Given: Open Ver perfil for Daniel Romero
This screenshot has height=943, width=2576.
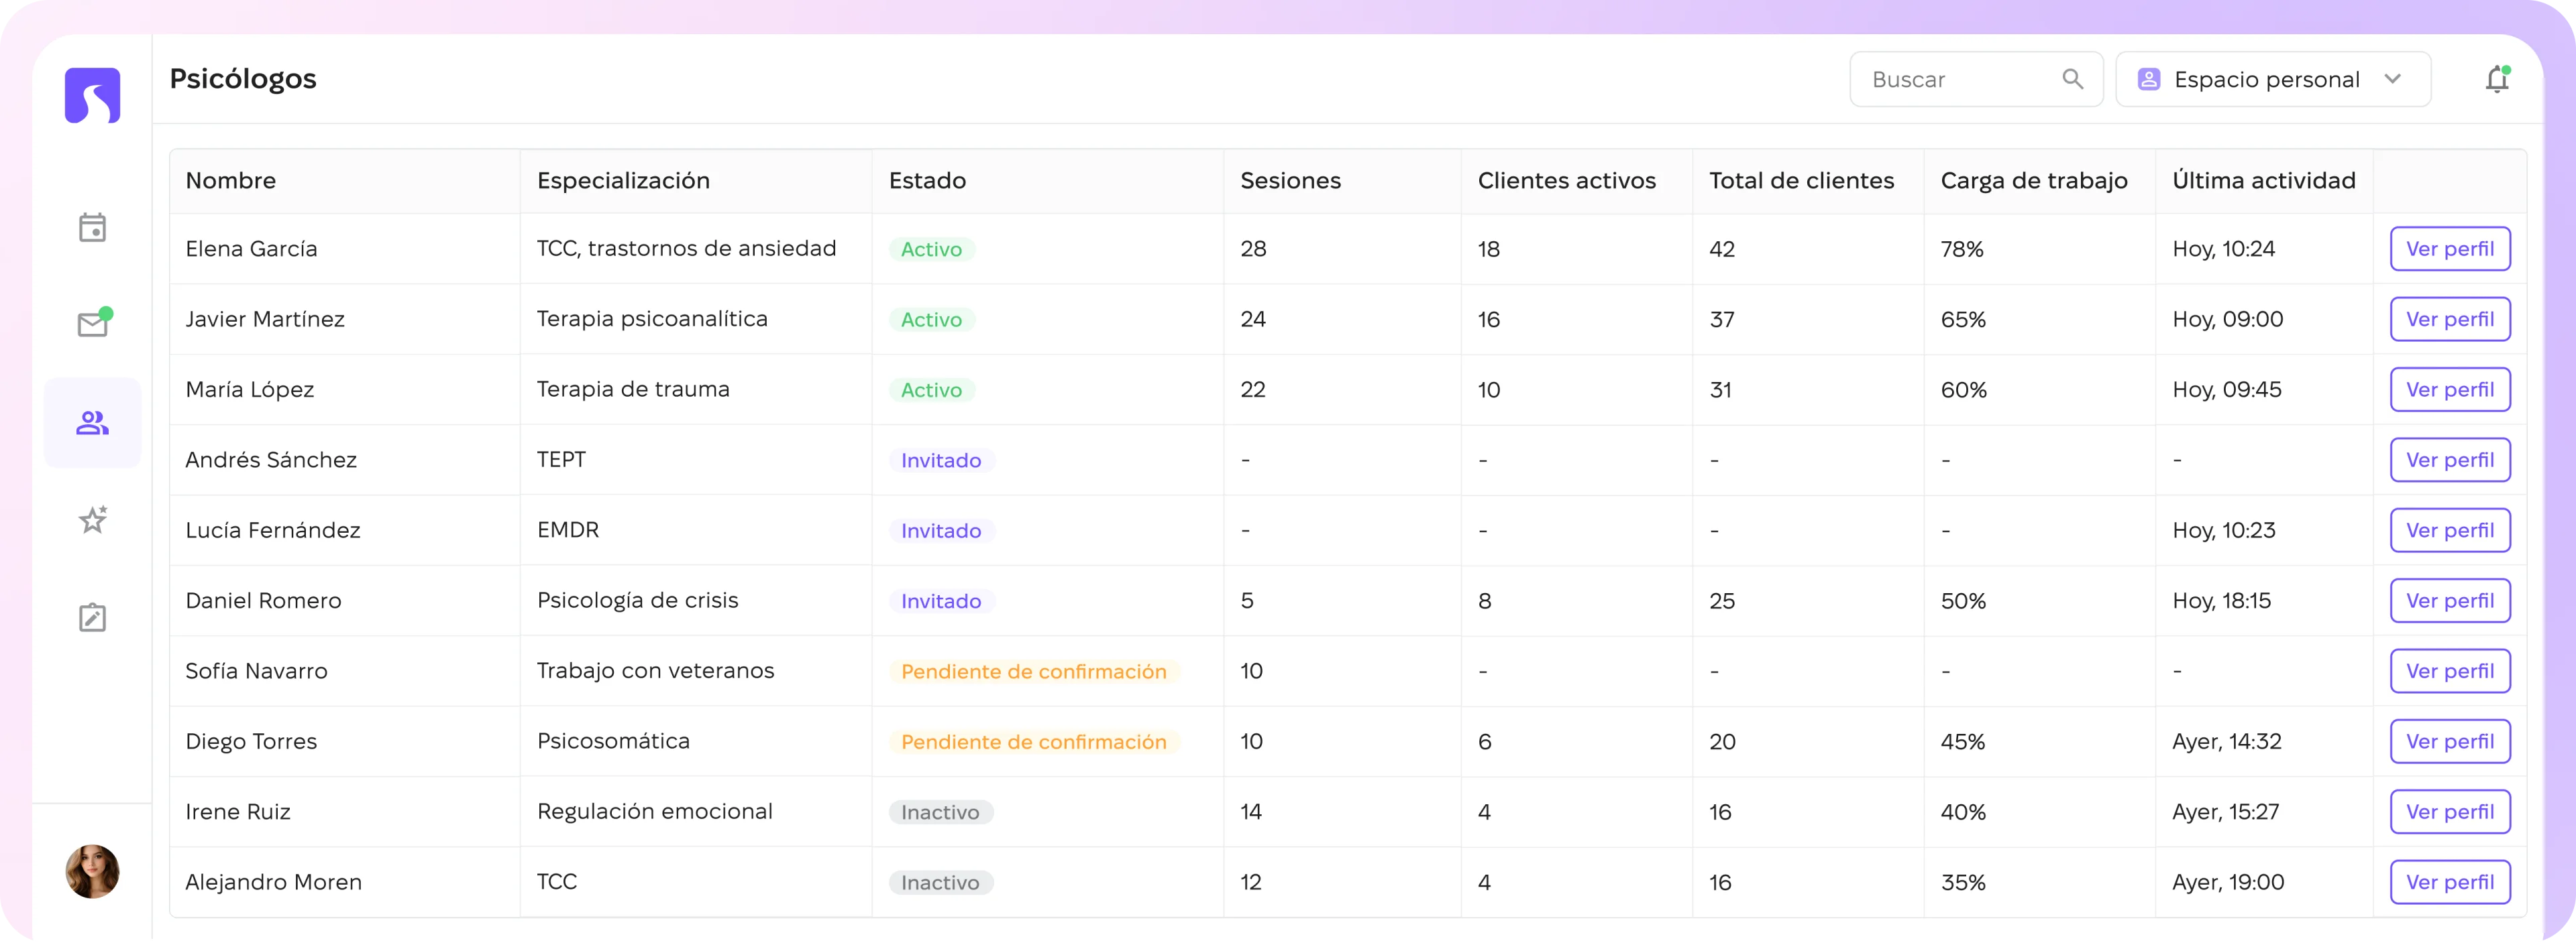Looking at the screenshot, I should (2449, 601).
